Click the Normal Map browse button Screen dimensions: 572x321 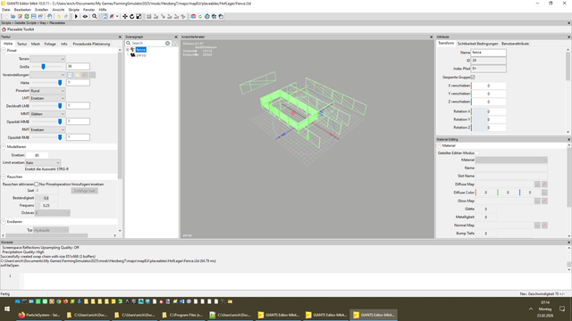[537, 226]
